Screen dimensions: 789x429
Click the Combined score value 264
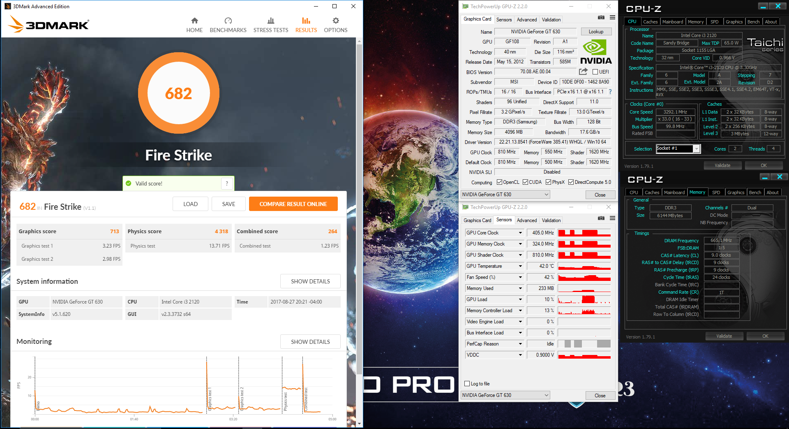coord(333,232)
